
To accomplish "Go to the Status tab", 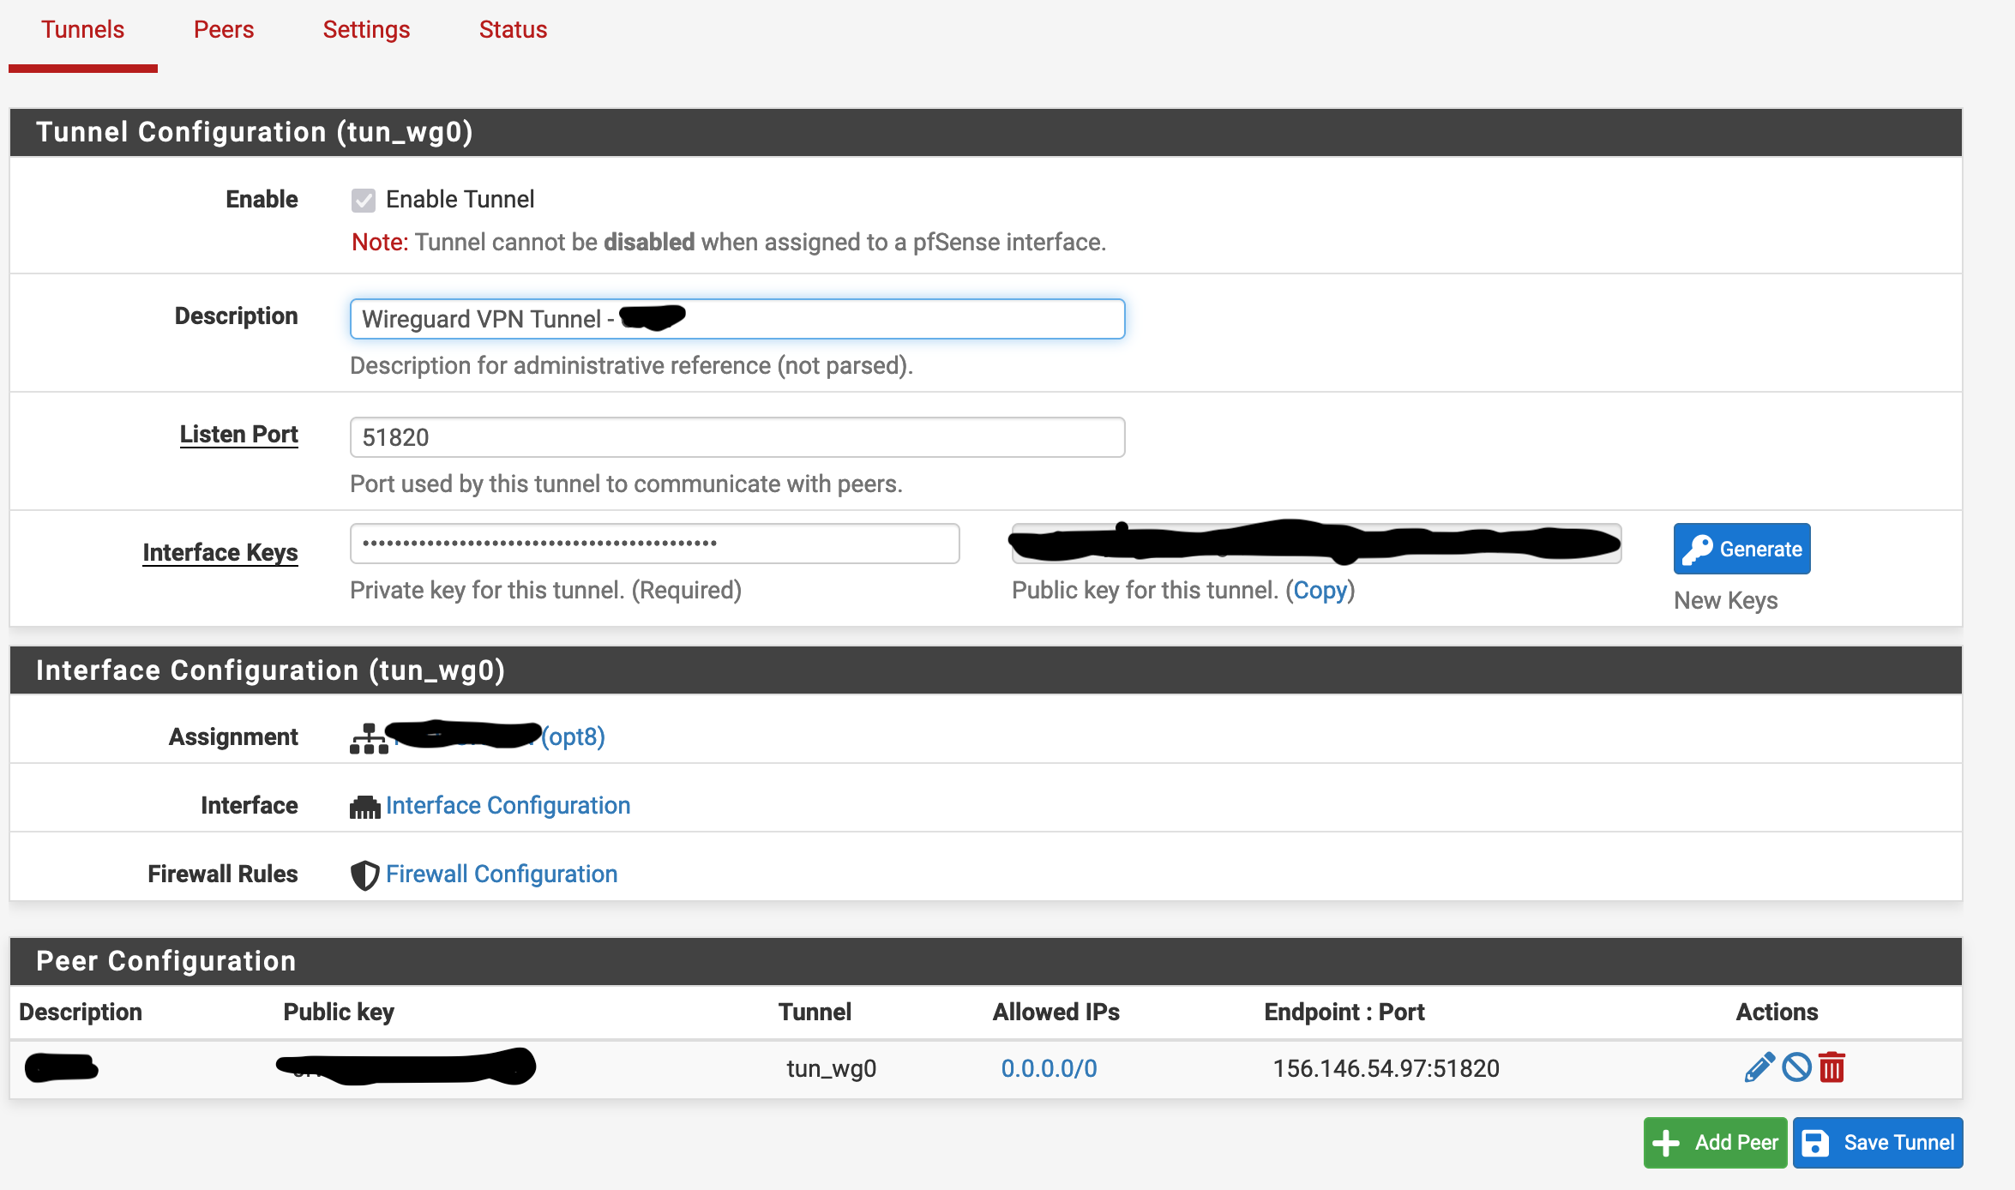I will tap(513, 30).
